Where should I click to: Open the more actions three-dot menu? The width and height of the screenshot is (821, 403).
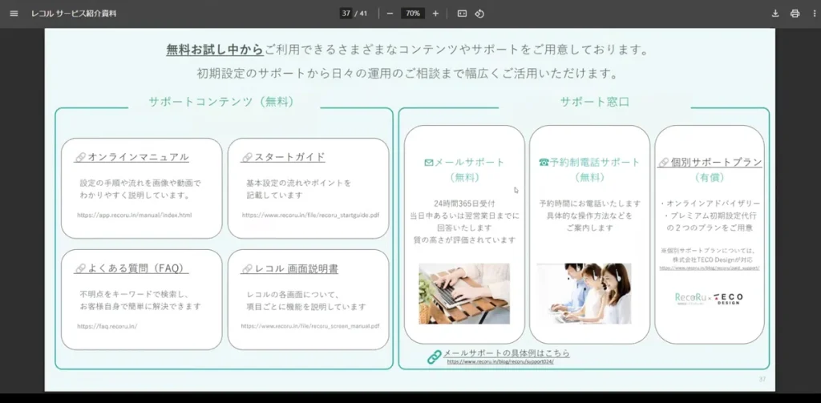[x=811, y=14]
